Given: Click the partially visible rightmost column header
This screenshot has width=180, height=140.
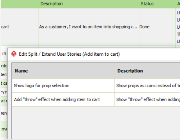Looking at the screenshot, I should tap(178, 4).
